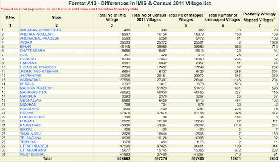Select the GUJARAT link

tap(28, 59)
